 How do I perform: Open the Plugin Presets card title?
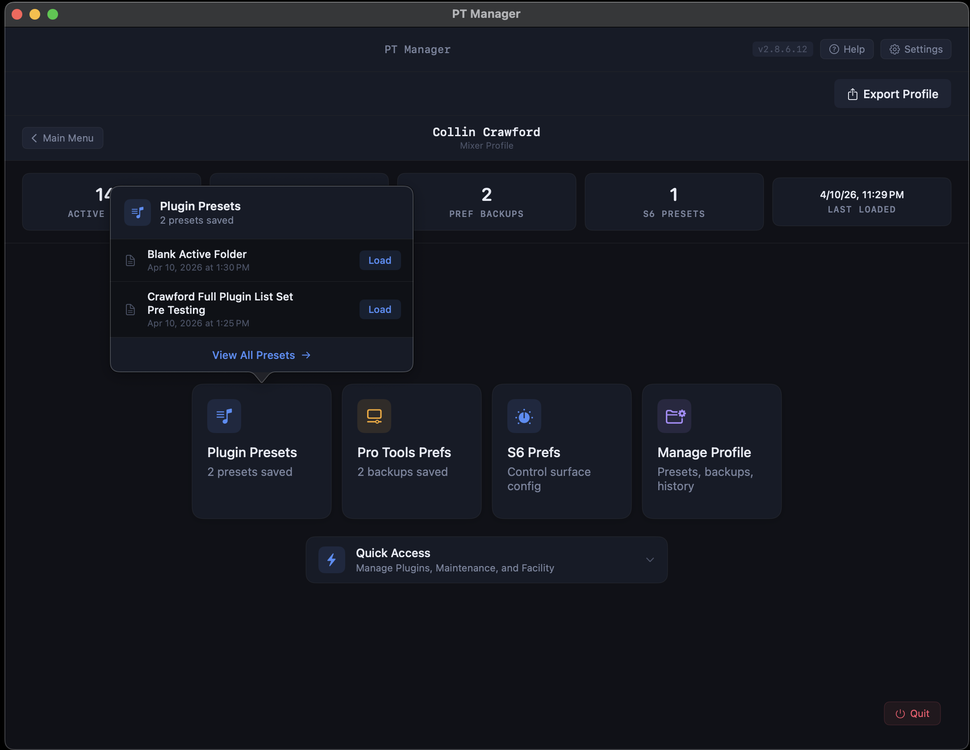coord(252,453)
